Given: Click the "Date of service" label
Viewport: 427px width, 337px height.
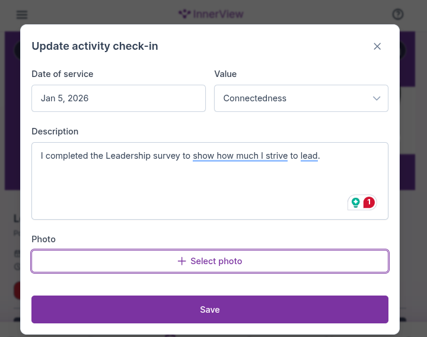Looking at the screenshot, I should [62, 74].
